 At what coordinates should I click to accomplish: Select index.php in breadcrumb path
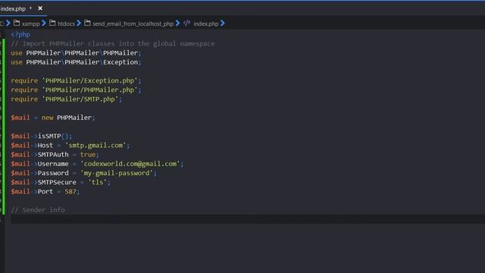click(206, 24)
